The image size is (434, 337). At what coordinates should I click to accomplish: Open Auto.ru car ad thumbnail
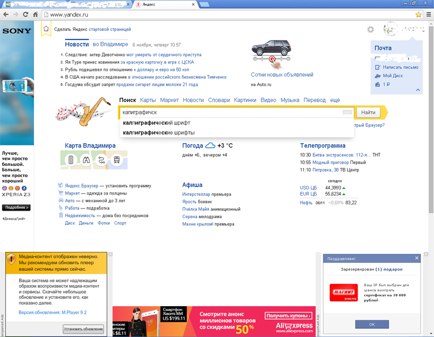(x=271, y=47)
